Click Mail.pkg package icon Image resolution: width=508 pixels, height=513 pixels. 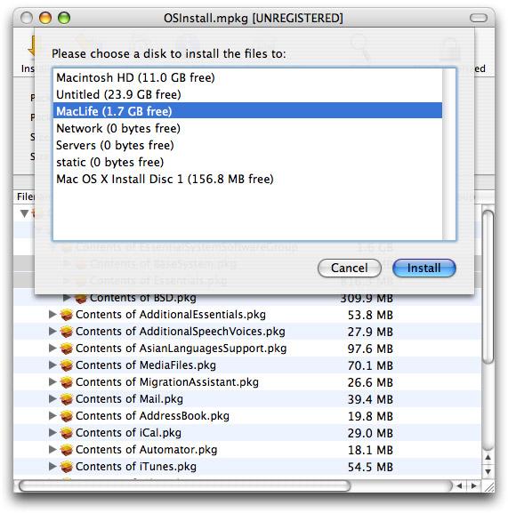click(x=67, y=399)
